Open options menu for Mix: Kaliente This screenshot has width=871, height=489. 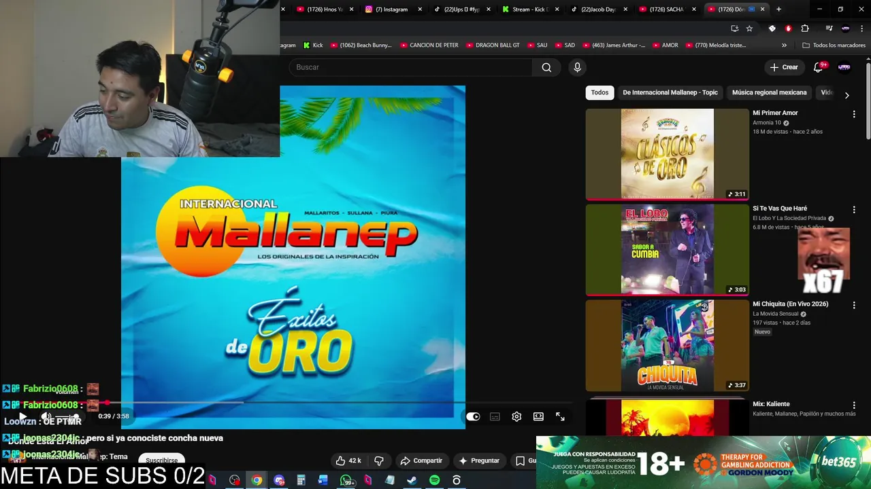(854, 405)
